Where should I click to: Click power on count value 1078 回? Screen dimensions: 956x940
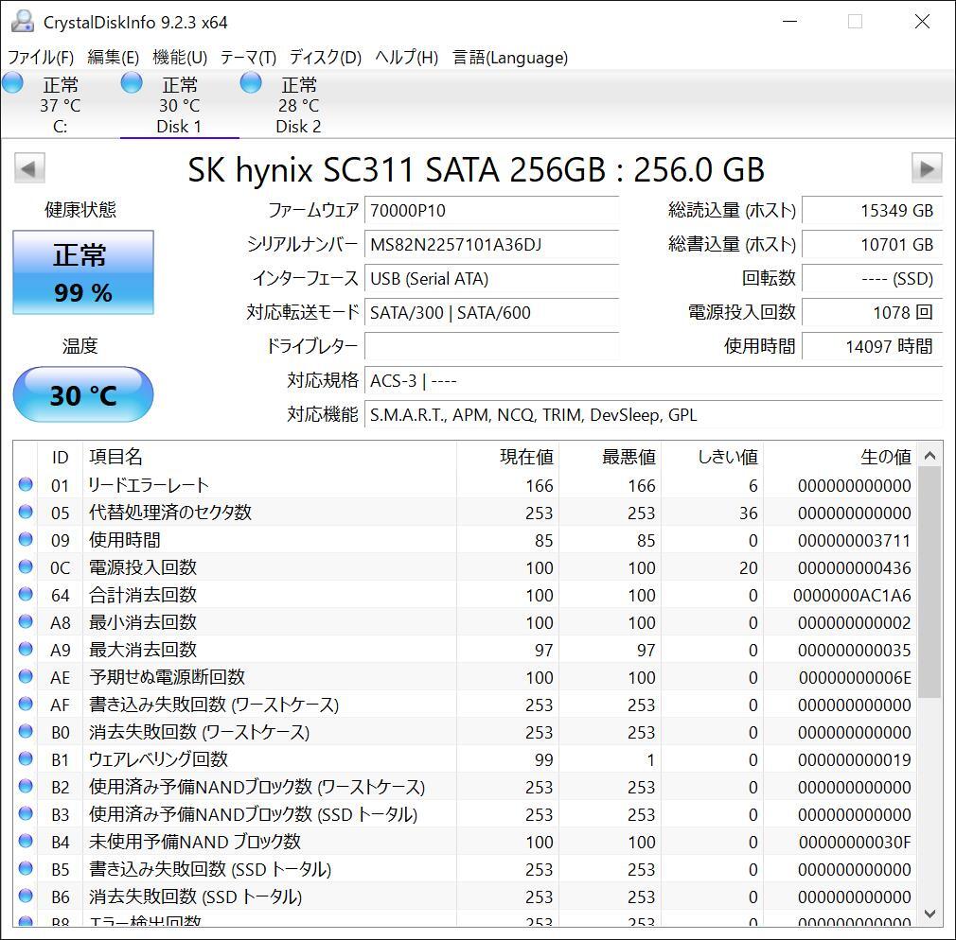(x=872, y=312)
